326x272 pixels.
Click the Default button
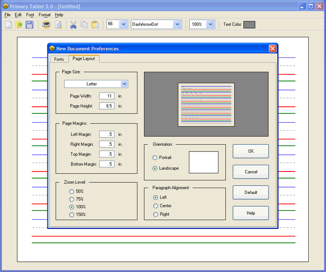point(251,193)
